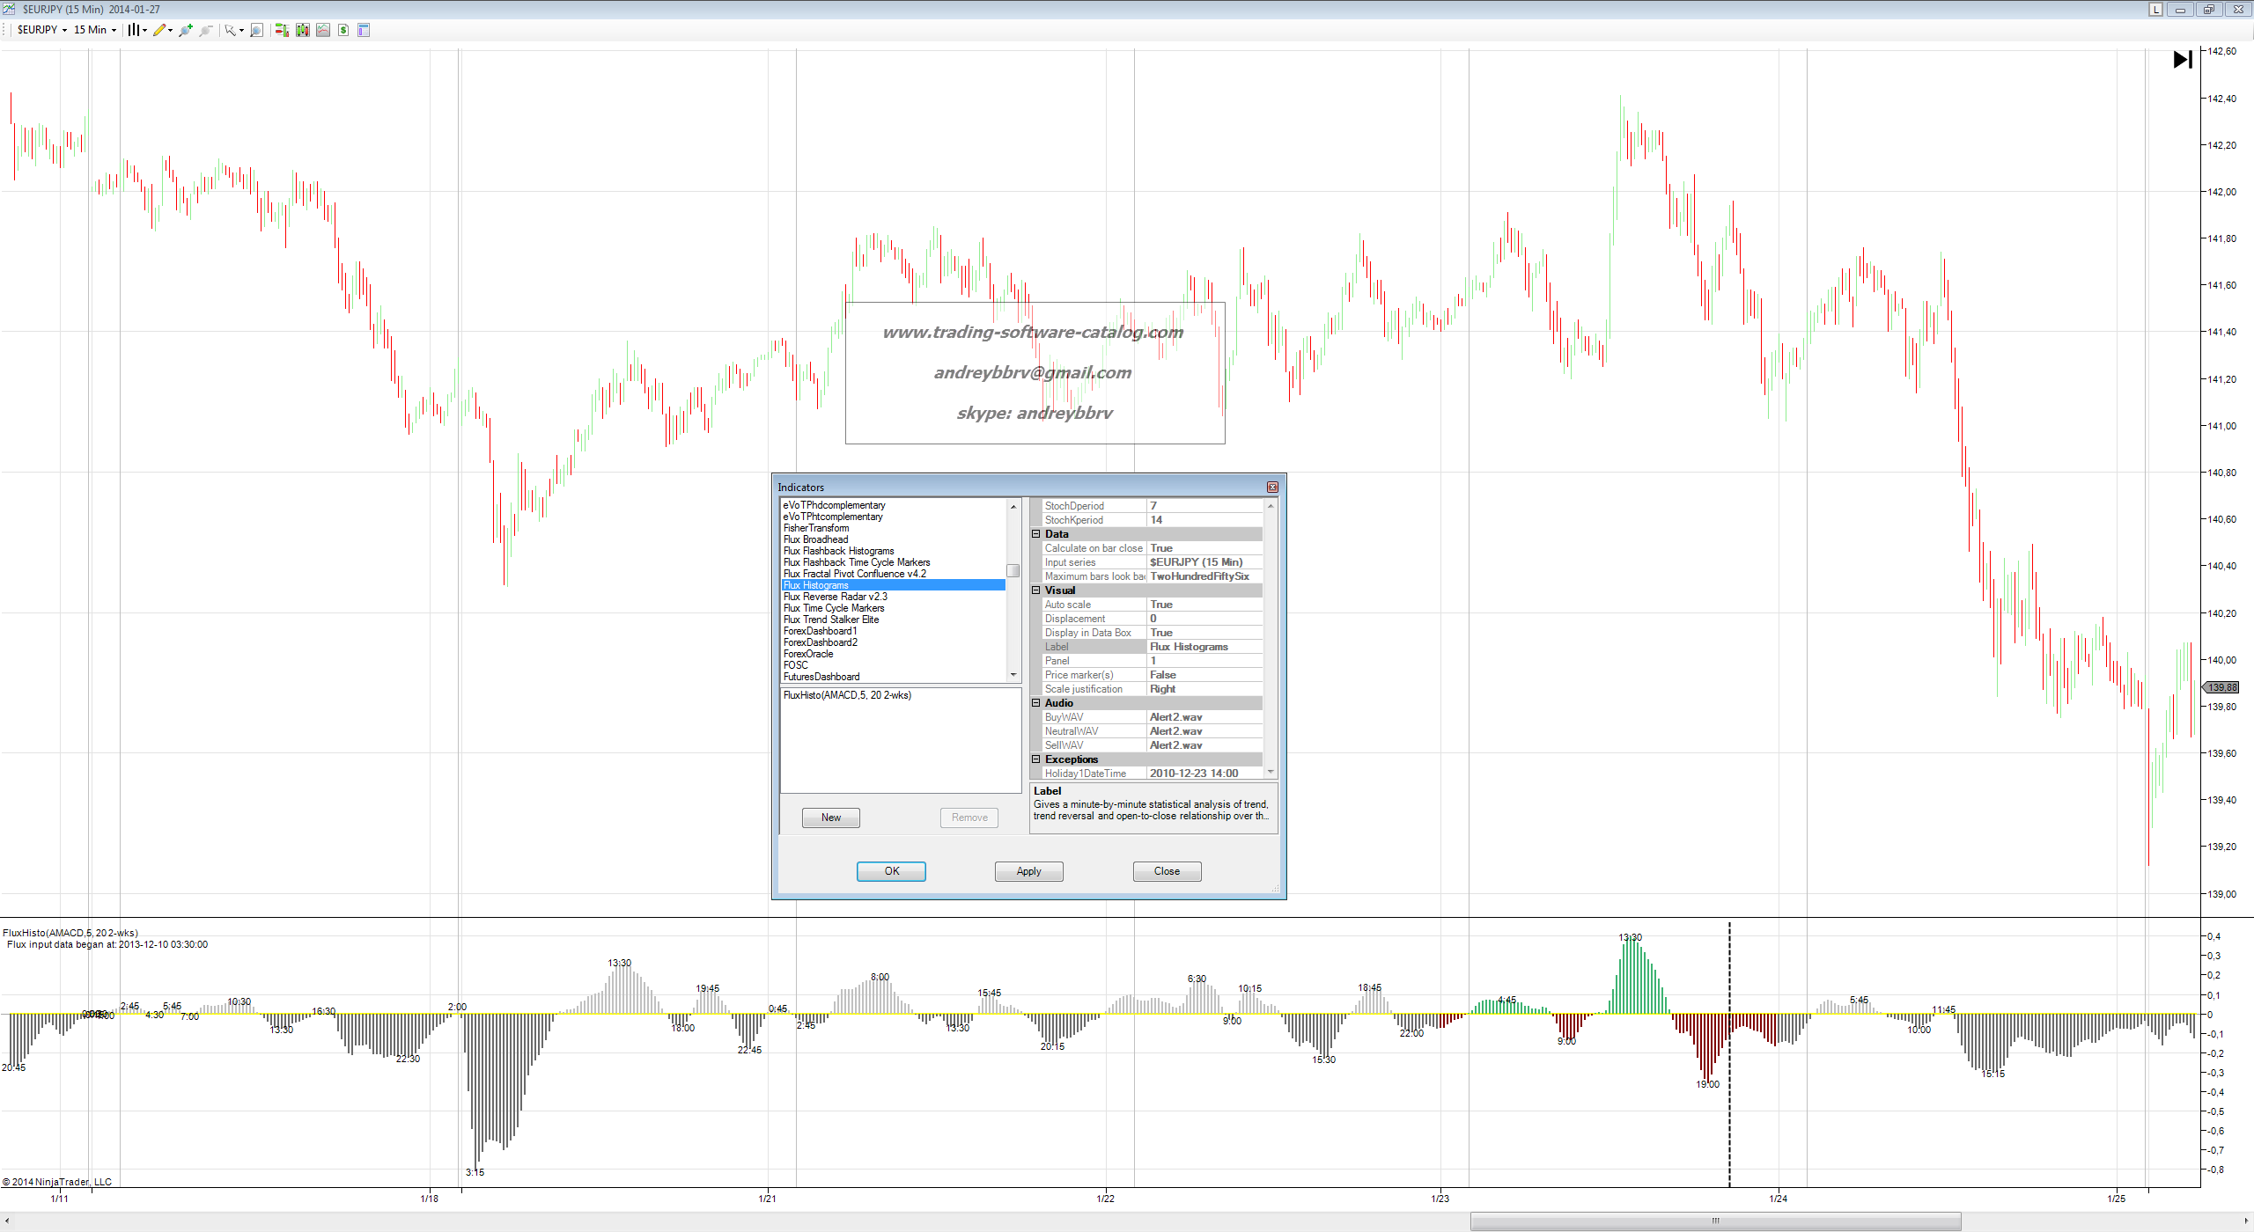Click the zoom out magnifier icon
2254x1232 pixels.
(206, 30)
